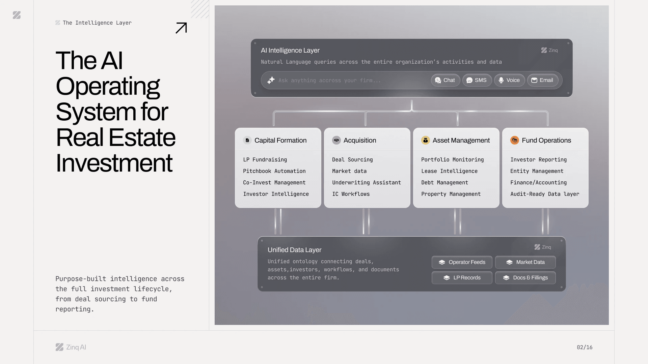
Task: Click 'Co-Invest Management' item
Action: [274, 183]
